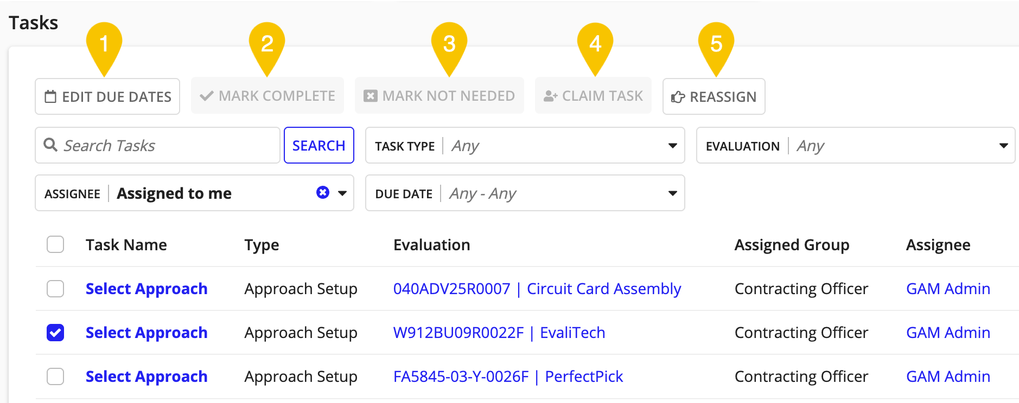
Task: Click the Search Tasks input field
Action: coord(157,145)
